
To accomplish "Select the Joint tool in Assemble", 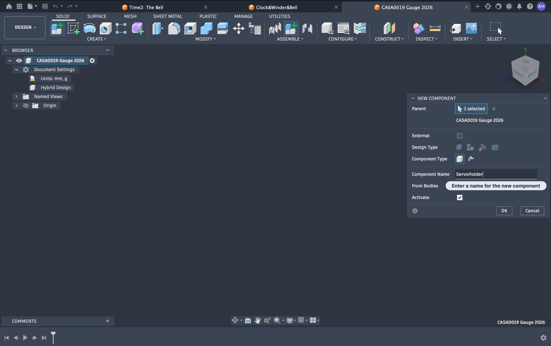I will (x=307, y=28).
